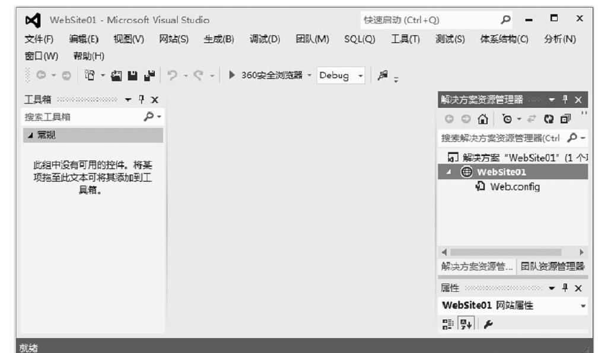The height and width of the screenshot is (353, 611).
Task: Click the New Project toolbar icon
Action: pos(90,75)
